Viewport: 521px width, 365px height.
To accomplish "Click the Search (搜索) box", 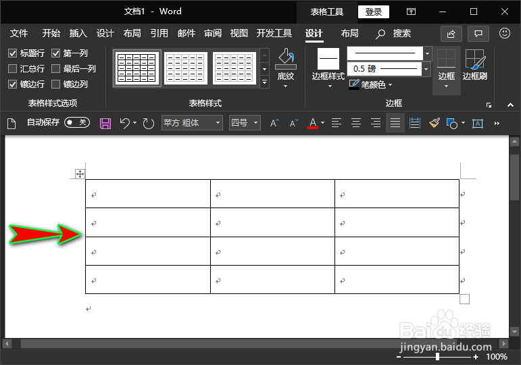I will (394, 34).
